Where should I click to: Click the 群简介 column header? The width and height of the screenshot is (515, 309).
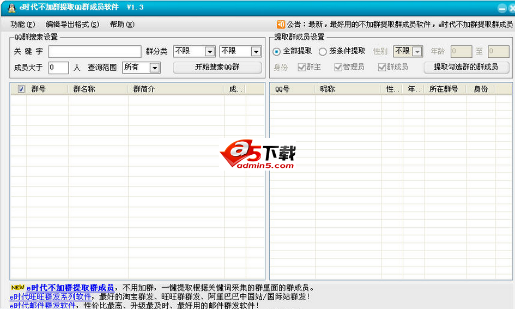[x=175, y=89]
